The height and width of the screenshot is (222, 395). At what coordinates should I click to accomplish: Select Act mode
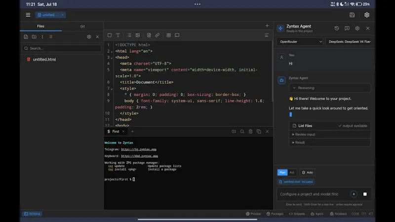[292, 172]
